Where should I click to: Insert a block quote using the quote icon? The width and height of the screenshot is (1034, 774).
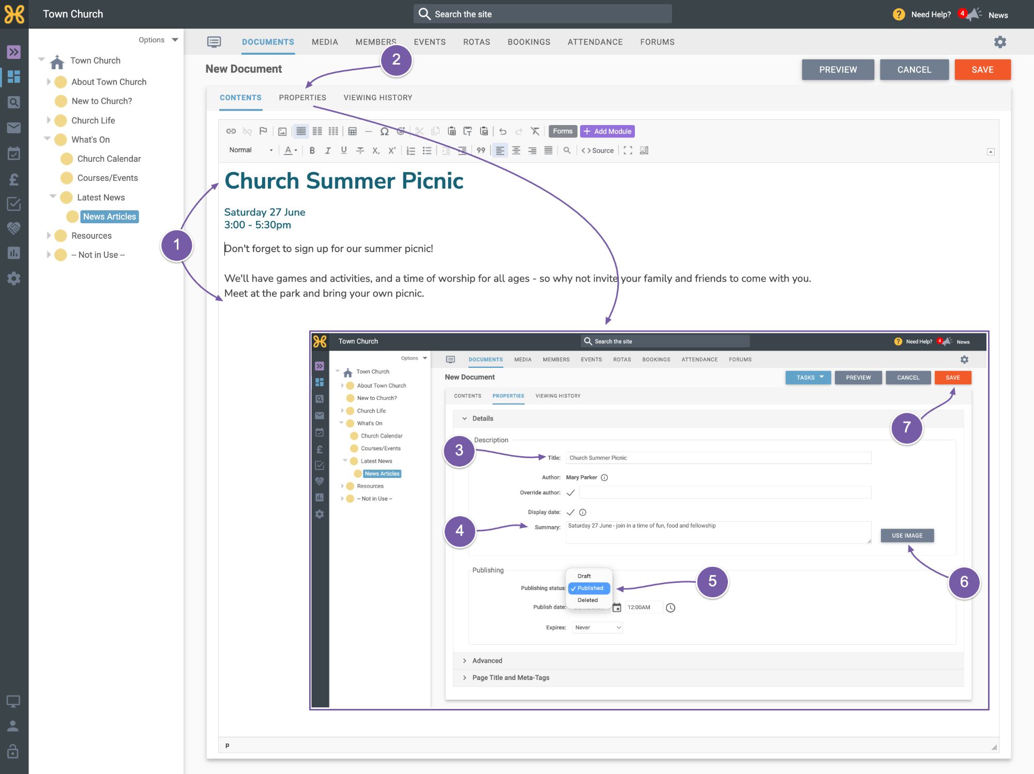pyautogui.click(x=481, y=150)
